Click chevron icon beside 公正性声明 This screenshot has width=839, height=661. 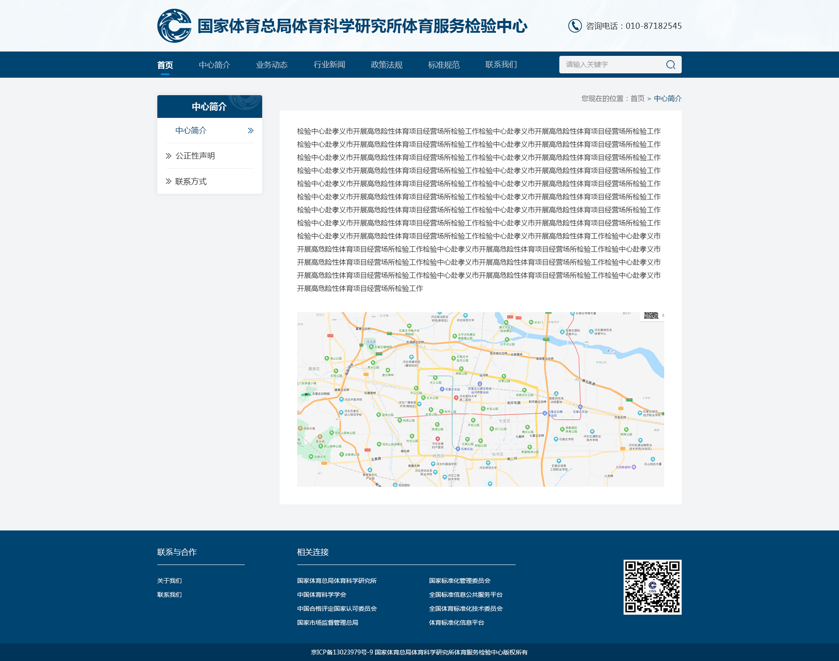(x=169, y=156)
